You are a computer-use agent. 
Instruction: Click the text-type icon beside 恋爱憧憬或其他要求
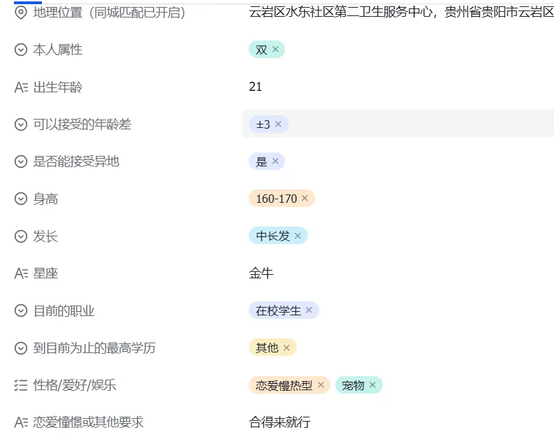coord(21,422)
